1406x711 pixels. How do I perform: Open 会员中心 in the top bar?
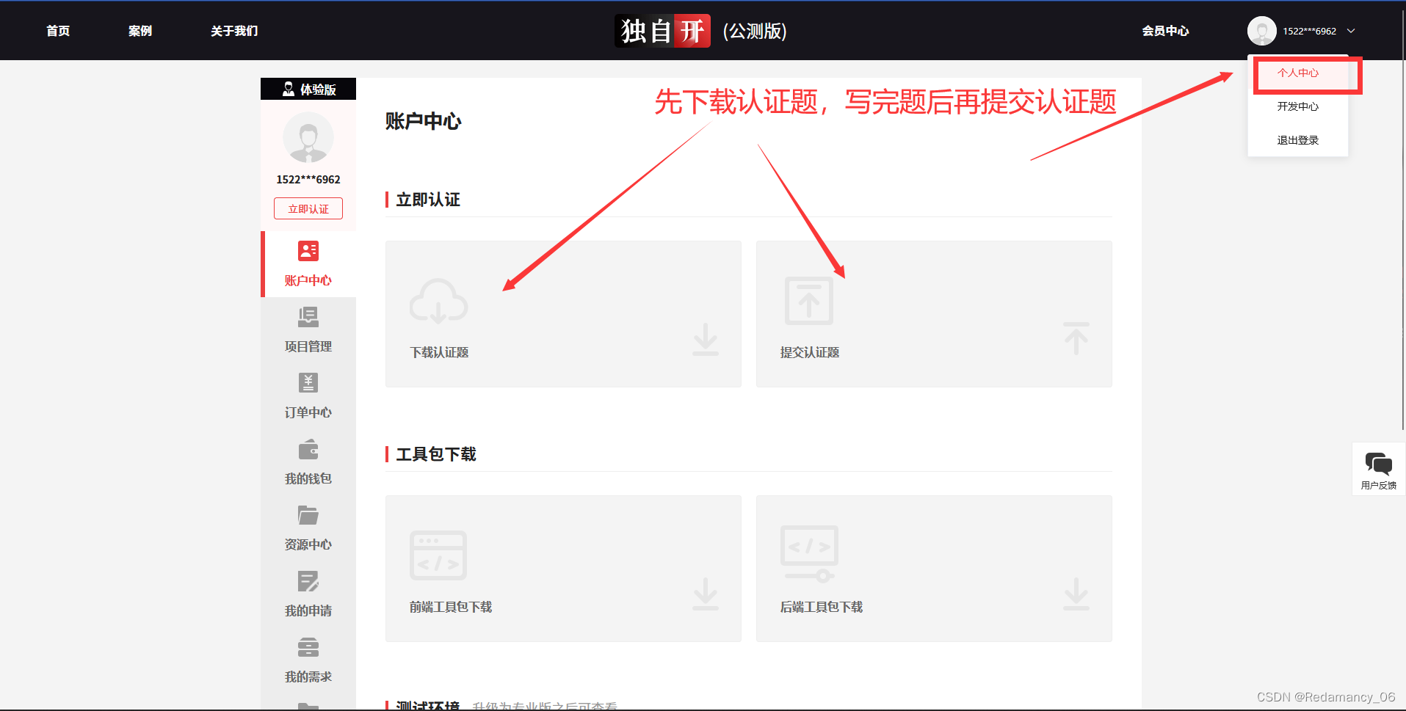tap(1165, 31)
